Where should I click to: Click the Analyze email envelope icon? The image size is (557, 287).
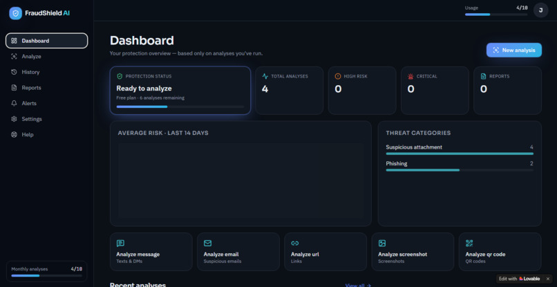click(x=208, y=243)
